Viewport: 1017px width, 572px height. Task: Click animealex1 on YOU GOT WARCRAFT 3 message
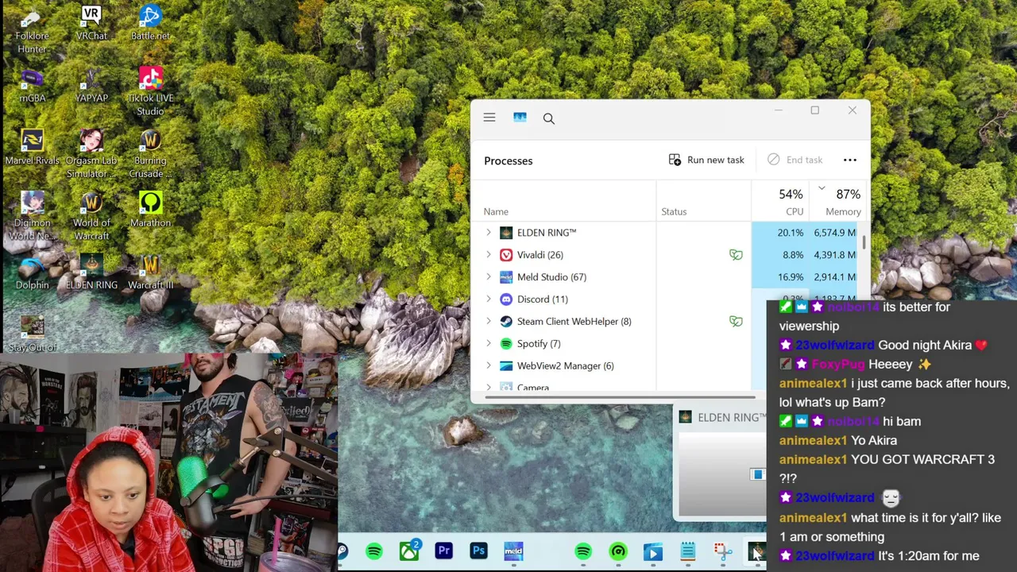pos(813,459)
